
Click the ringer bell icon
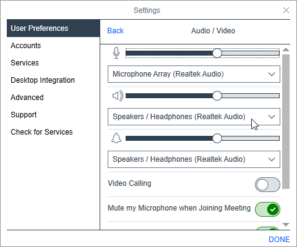point(116,138)
